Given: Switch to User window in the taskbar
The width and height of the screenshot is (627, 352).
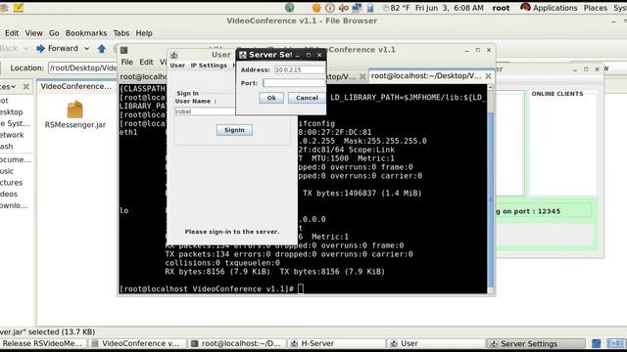Looking at the screenshot, I should click(436, 343).
